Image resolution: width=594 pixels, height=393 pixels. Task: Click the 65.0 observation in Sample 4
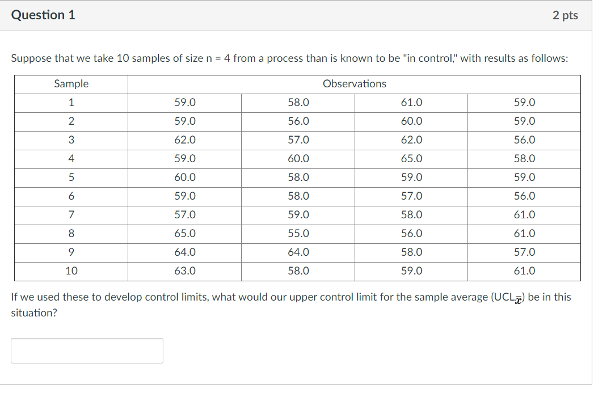click(x=411, y=158)
